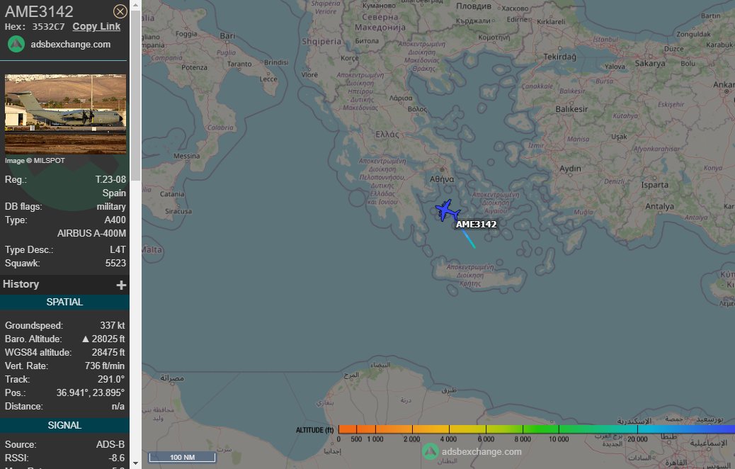The width and height of the screenshot is (735, 469).
Task: Select the blue aircraft icon on map
Action: coord(447,210)
